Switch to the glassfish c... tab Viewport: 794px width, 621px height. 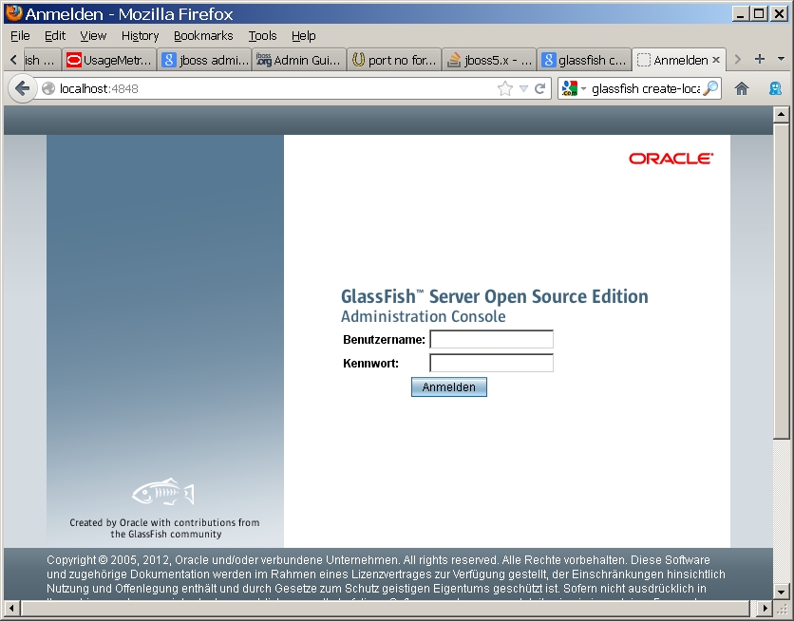pos(585,60)
